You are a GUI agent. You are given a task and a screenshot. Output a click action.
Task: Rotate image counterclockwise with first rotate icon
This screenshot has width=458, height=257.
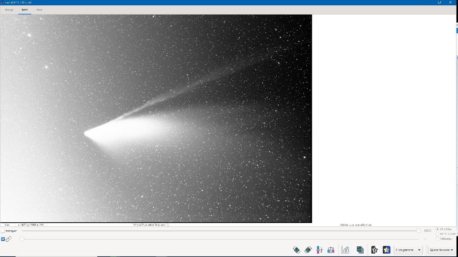coord(297,250)
